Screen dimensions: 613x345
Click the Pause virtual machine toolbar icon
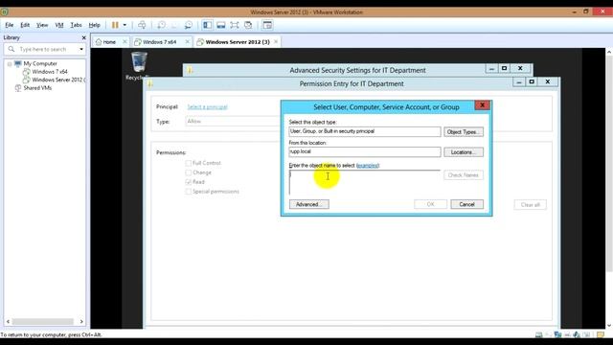pyautogui.click(x=115, y=25)
